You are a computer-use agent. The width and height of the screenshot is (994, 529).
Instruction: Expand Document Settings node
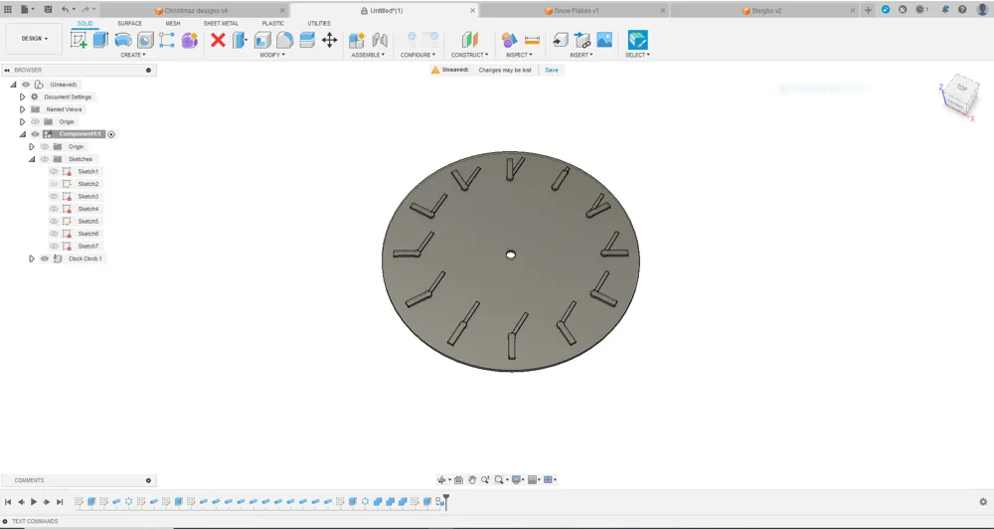22,97
